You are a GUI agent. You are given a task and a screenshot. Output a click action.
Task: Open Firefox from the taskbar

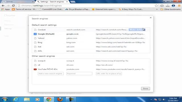tap(60, 99)
